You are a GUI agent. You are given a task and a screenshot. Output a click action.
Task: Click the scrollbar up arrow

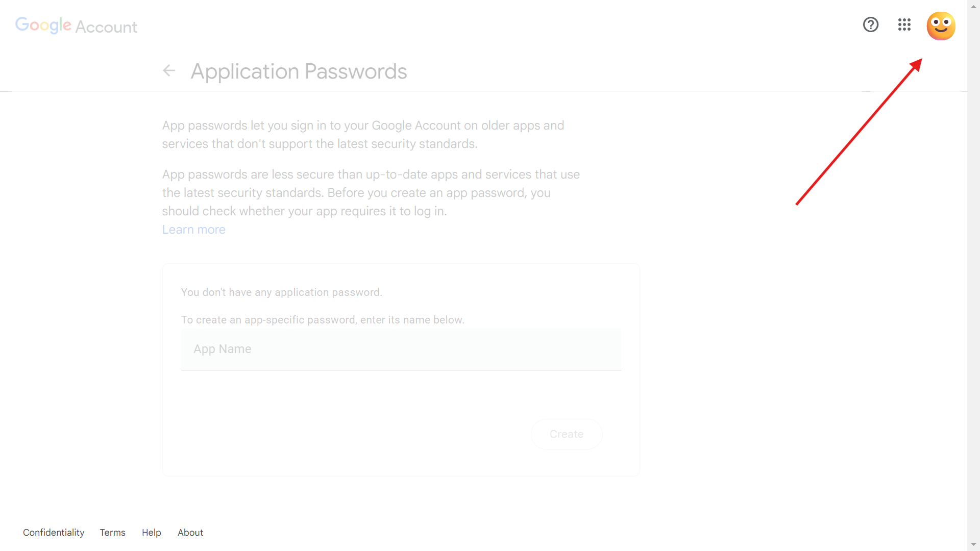click(974, 6)
